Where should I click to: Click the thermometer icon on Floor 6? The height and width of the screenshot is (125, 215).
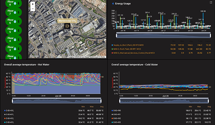[19, 22]
